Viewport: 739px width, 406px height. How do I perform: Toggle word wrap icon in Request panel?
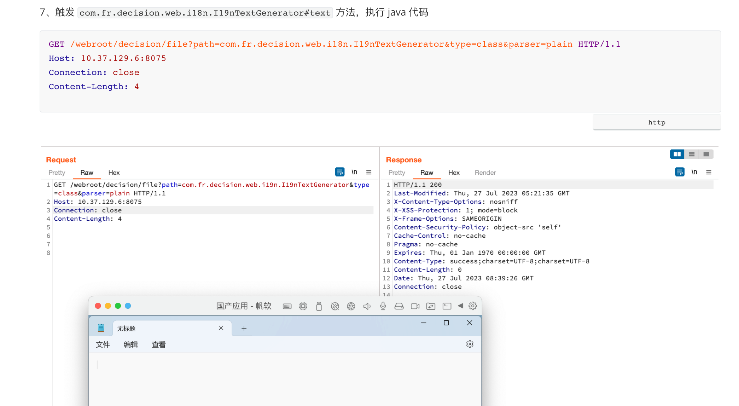339,172
